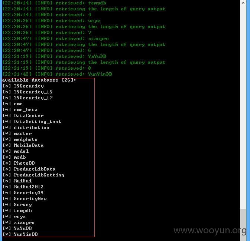Click the 'msdb' database entry
This screenshot has width=250, height=241.
coord(14,157)
